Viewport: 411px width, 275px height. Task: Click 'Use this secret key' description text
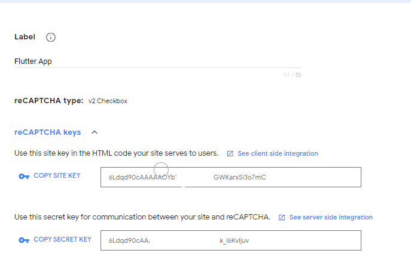(x=142, y=217)
